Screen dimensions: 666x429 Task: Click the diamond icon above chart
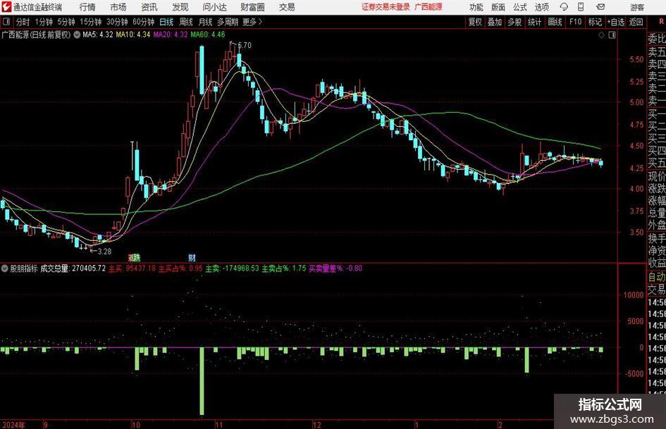[601, 35]
